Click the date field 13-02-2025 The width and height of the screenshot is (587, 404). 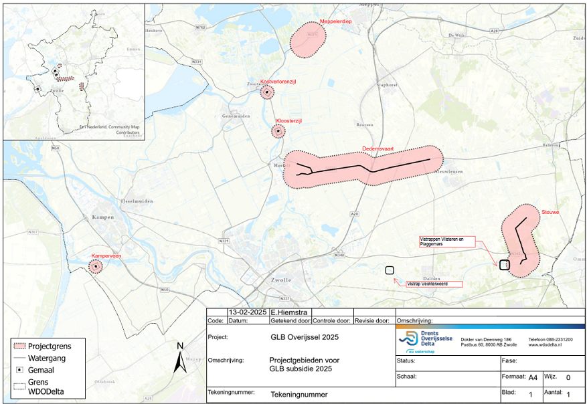[248, 312]
